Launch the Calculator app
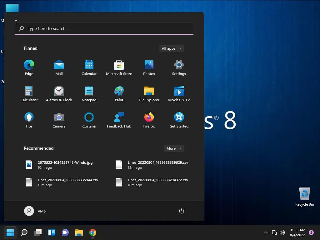320x240 pixels. pos(29,94)
